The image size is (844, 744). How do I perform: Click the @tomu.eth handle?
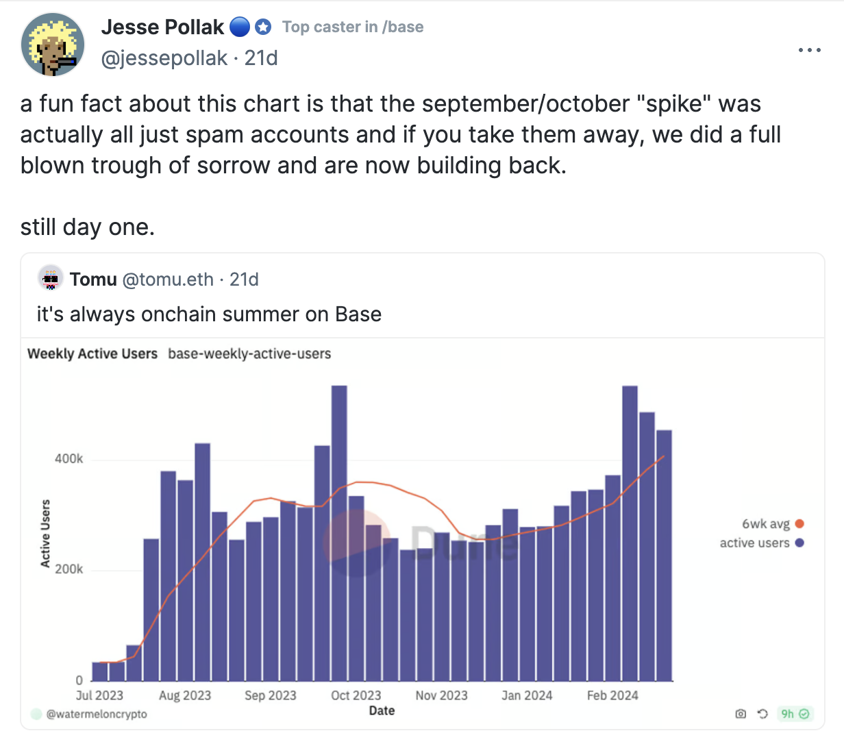coord(168,280)
